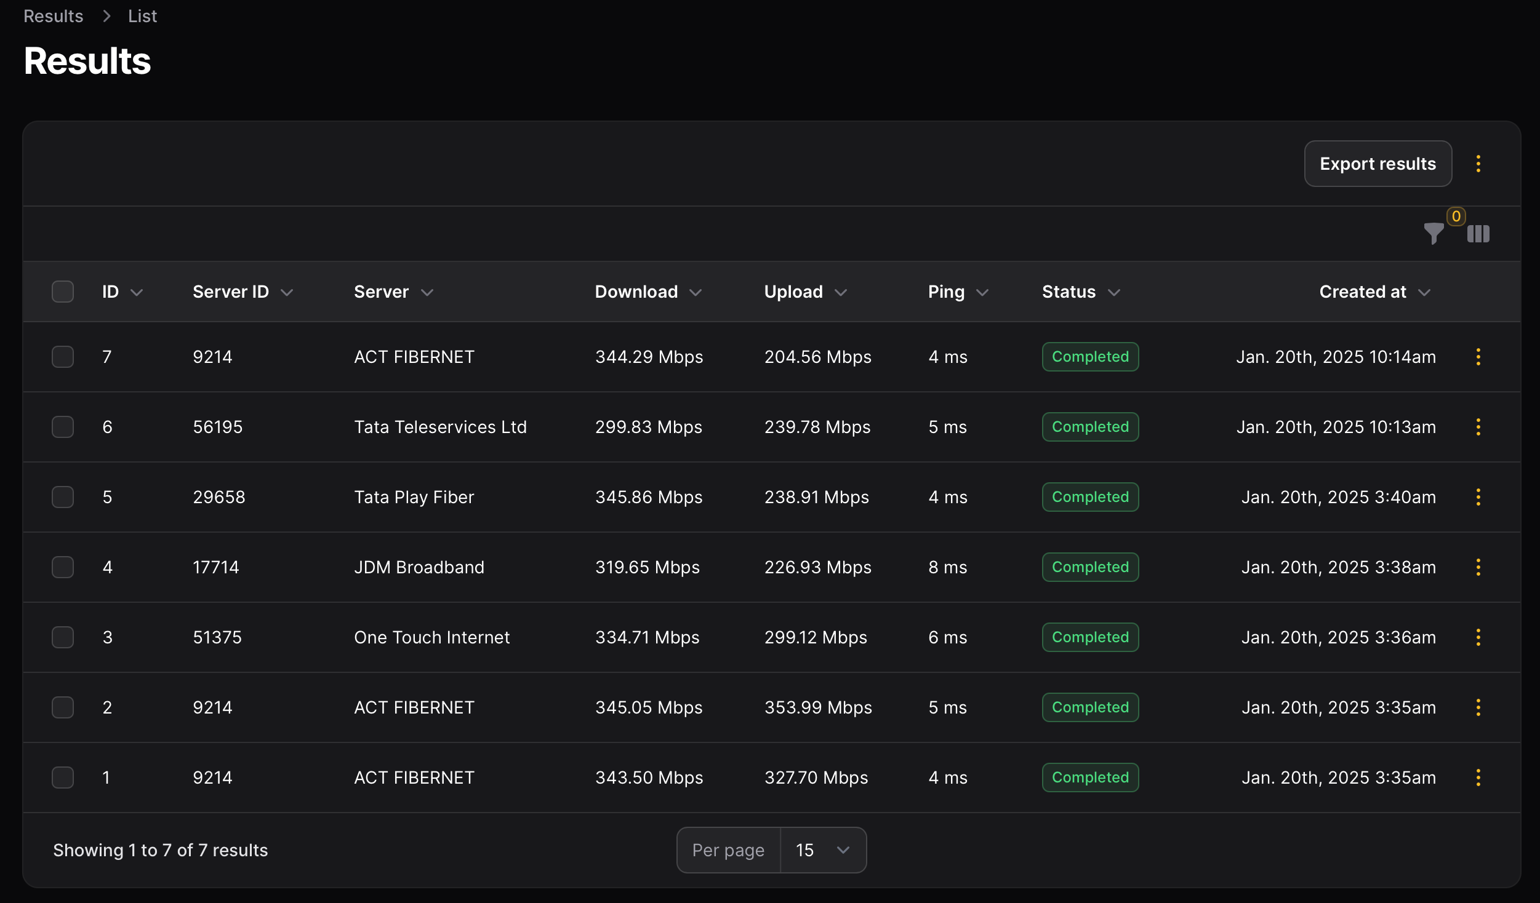This screenshot has height=903, width=1540.
Task: Open row actions menu for JDM Broadband
Action: click(1478, 567)
